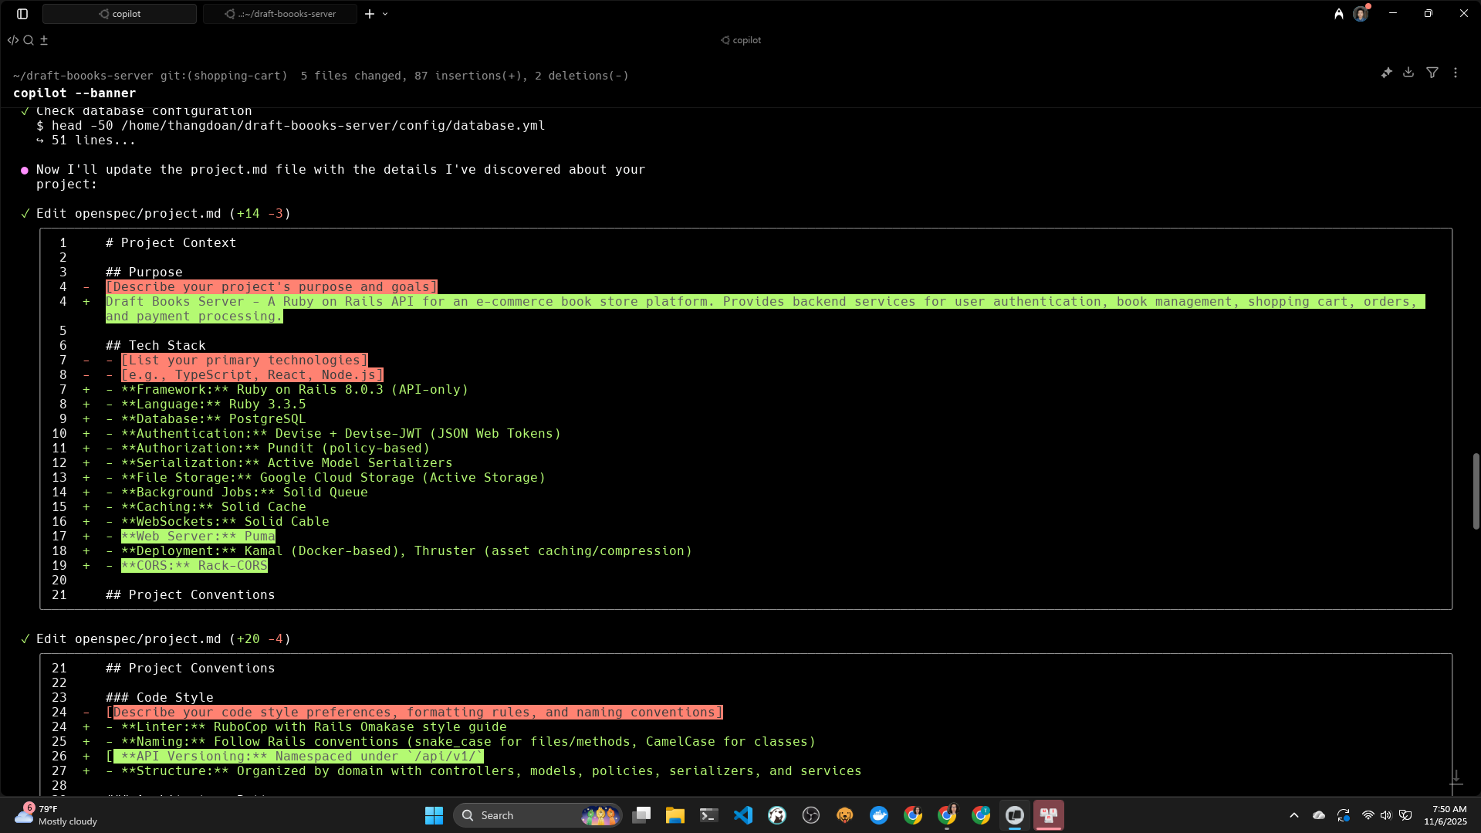Expand the new tab options chevron
Screen dimensions: 1481x833
click(x=385, y=14)
